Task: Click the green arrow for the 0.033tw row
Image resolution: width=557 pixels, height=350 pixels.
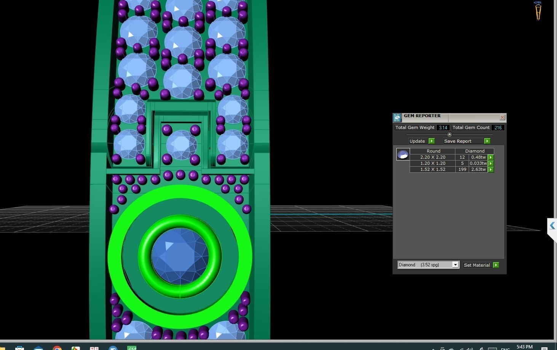Action: click(491, 163)
